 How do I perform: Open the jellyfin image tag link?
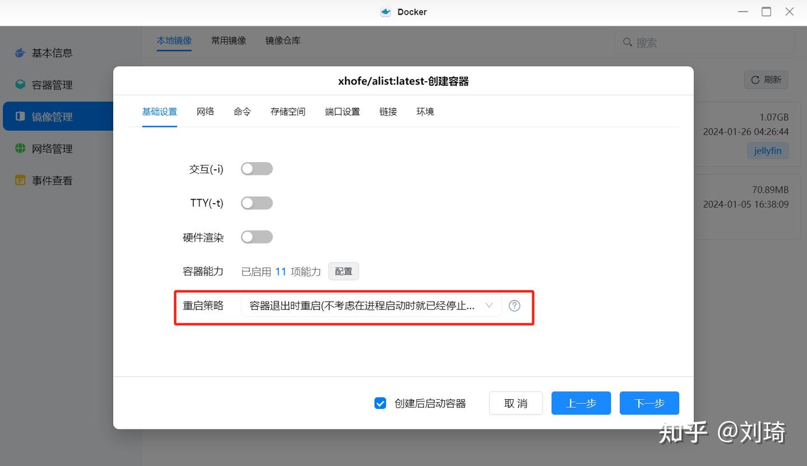click(x=767, y=150)
